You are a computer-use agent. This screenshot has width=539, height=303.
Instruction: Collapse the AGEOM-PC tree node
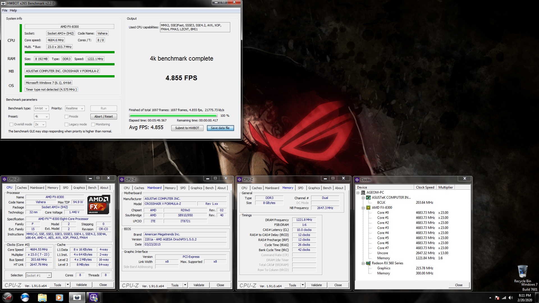tap(358, 193)
